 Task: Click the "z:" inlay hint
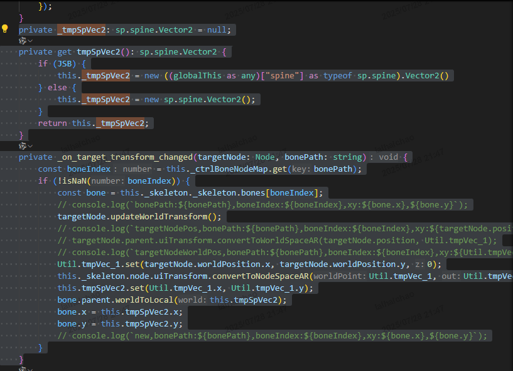pyautogui.click(x=420, y=264)
